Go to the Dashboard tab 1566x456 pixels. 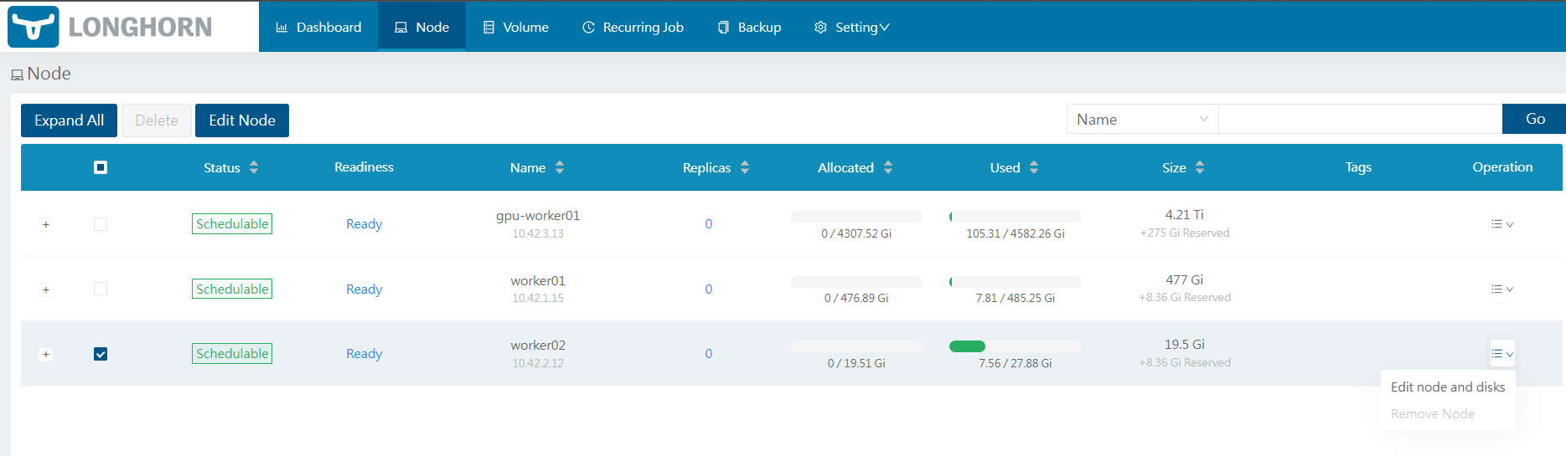pyautogui.click(x=318, y=27)
